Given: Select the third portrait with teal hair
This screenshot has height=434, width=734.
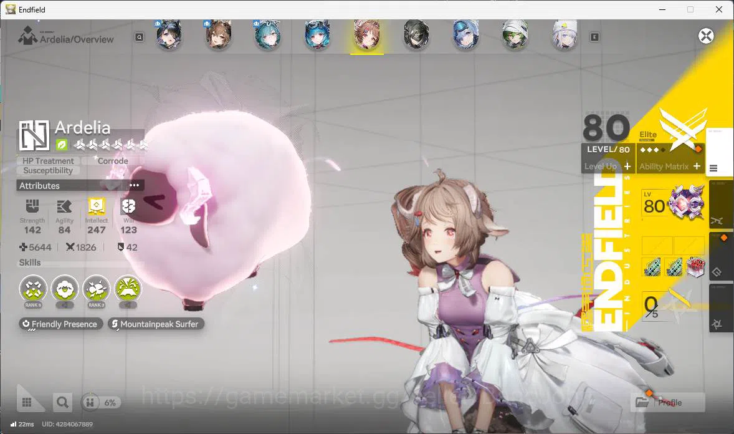Looking at the screenshot, I should [x=268, y=35].
